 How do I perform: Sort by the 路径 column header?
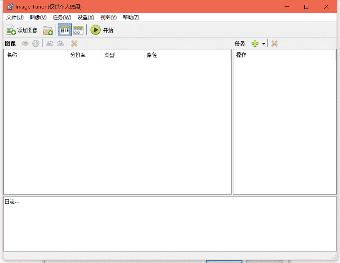(187, 55)
